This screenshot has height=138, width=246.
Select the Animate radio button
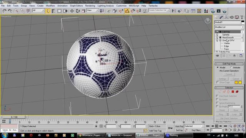tap(231, 67)
